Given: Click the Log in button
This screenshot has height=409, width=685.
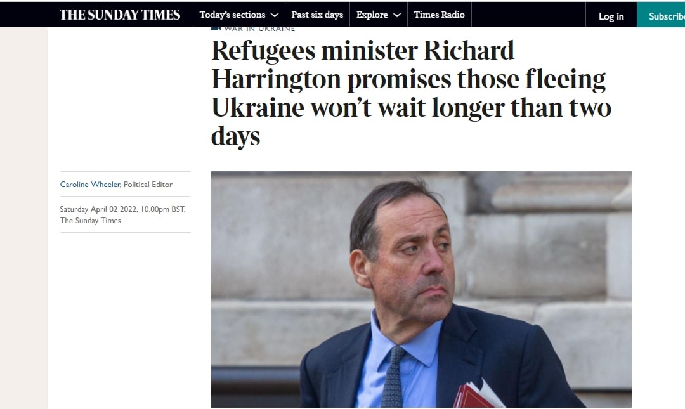Looking at the screenshot, I should pos(611,16).
